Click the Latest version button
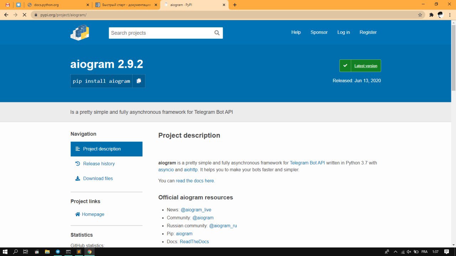 360,66
